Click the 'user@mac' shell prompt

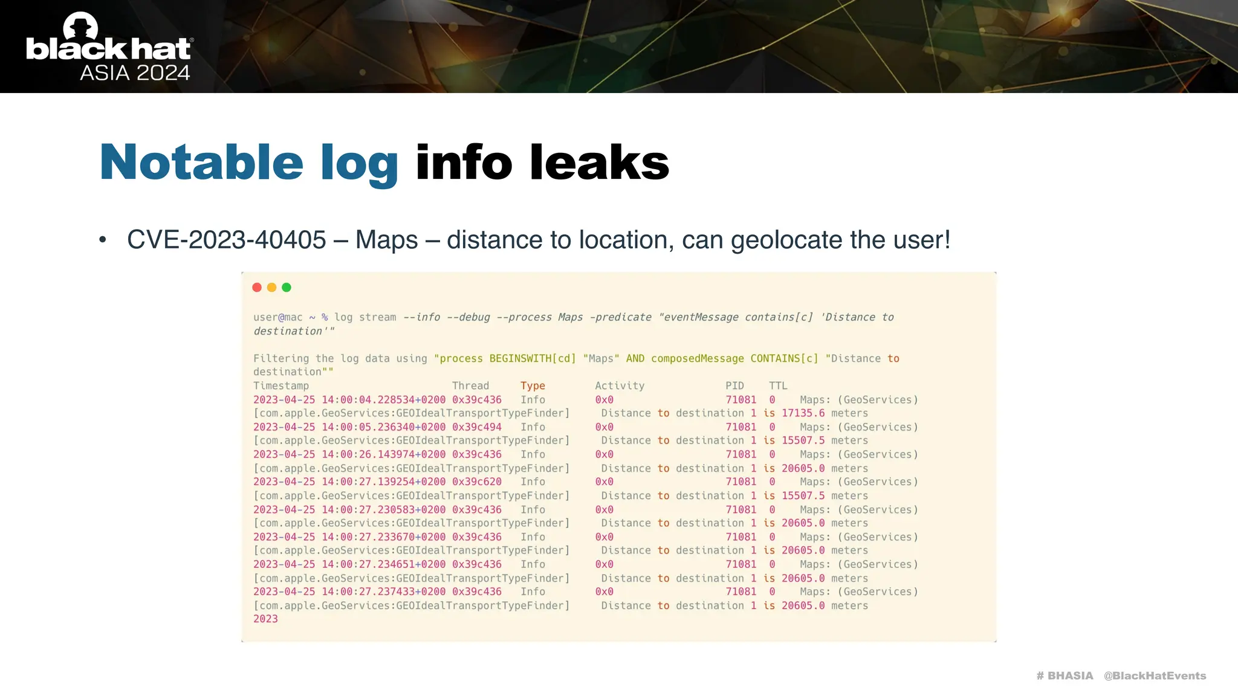tap(277, 317)
